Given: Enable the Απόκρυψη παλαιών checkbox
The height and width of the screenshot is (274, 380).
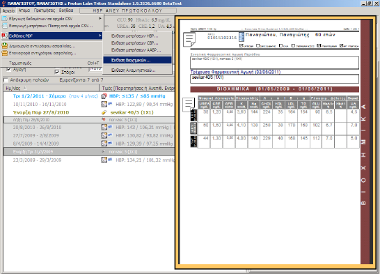Looking at the screenshot, I should 6,80.
